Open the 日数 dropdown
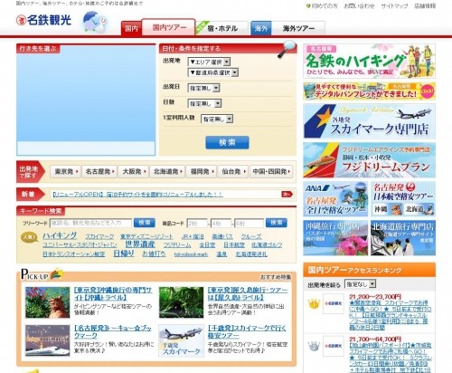The height and width of the screenshot is (373, 452). (204, 103)
